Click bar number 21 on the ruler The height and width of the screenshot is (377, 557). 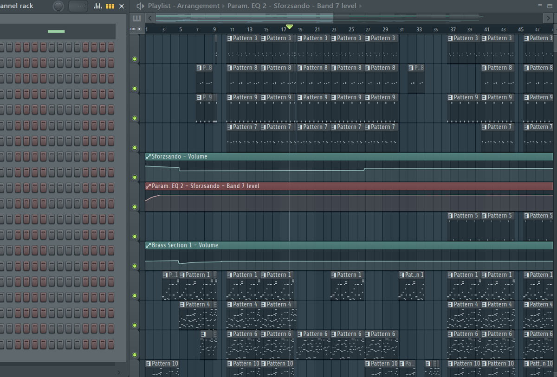point(317,29)
